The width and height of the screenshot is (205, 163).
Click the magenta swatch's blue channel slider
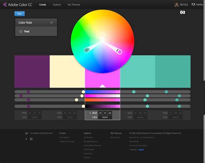point(102,100)
